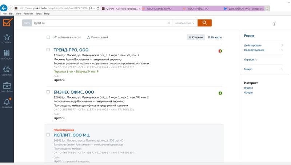This screenshot has height=165, width=291.
Task: Click ТРЕЙД-ПРО red-green status indicator
Action: pos(220,51)
